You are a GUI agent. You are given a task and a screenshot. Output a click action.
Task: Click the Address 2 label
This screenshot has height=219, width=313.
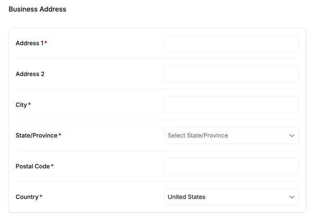point(30,74)
